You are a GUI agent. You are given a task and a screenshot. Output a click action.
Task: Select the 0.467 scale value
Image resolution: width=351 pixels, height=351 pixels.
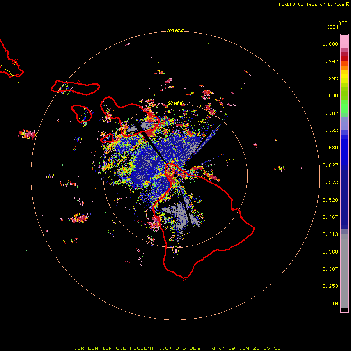pyautogui.click(x=330, y=217)
